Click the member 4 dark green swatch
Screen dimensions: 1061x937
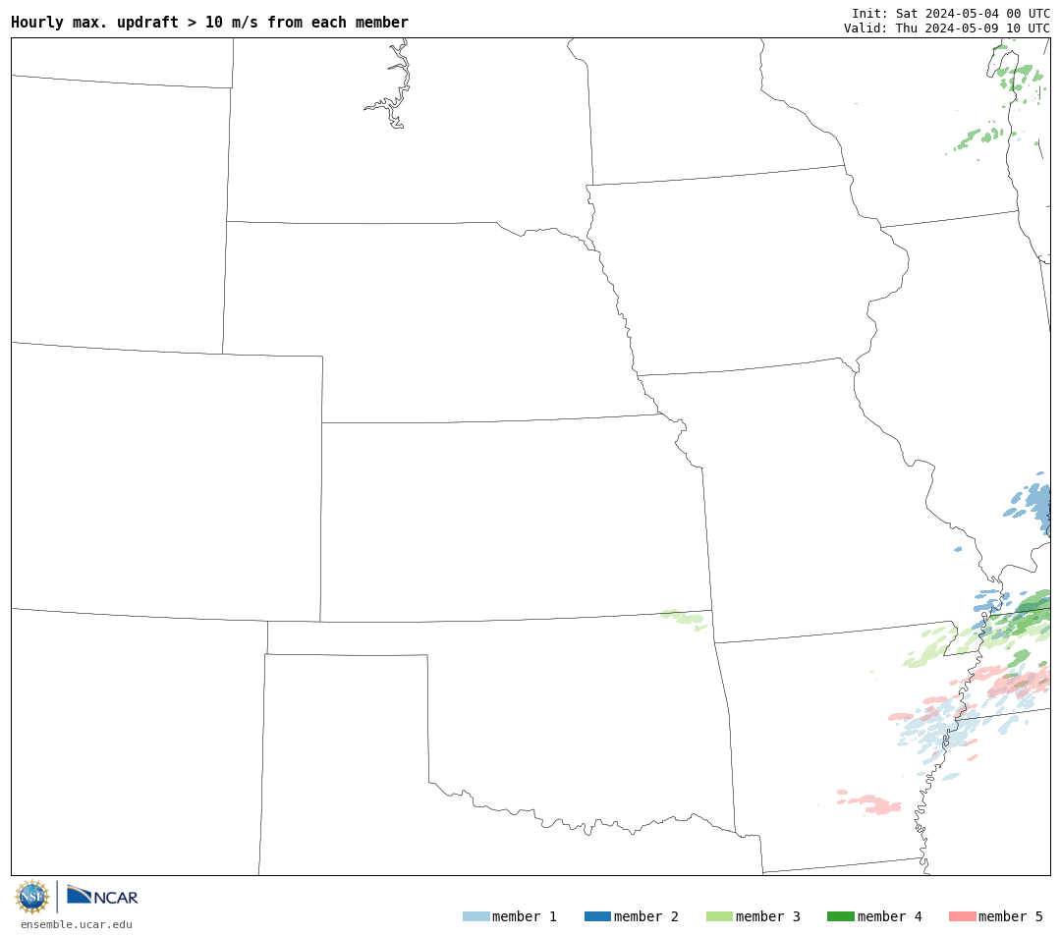tap(840, 916)
